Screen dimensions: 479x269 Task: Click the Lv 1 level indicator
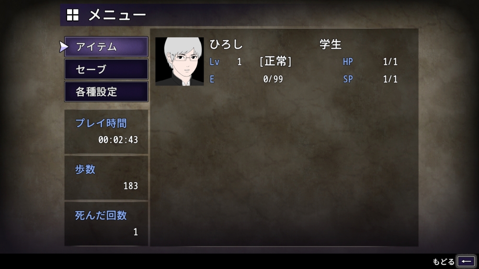pos(226,62)
